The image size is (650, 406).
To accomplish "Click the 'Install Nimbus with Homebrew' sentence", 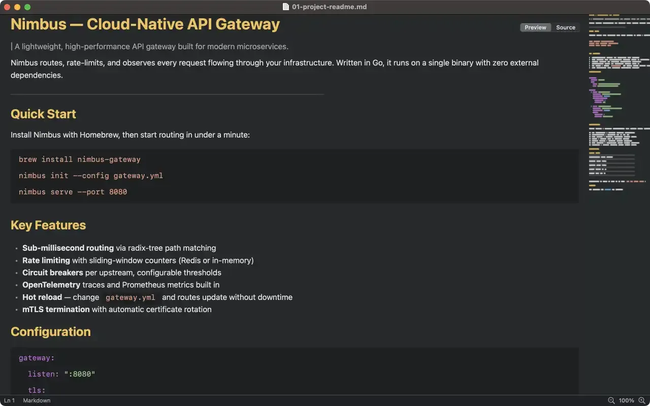I will (130, 135).
